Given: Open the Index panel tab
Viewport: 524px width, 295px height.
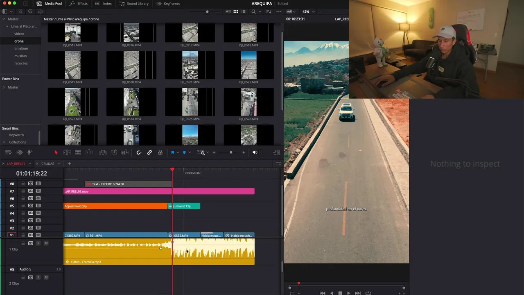Looking at the screenshot, I should click(x=103, y=4).
